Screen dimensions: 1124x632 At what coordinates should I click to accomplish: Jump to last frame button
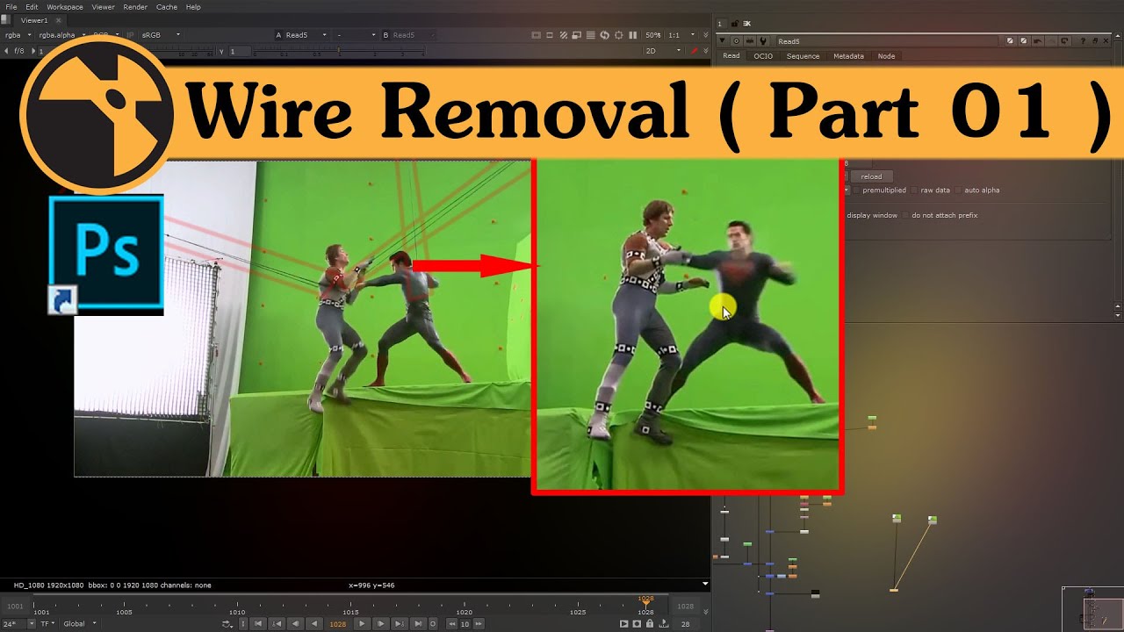[418, 624]
